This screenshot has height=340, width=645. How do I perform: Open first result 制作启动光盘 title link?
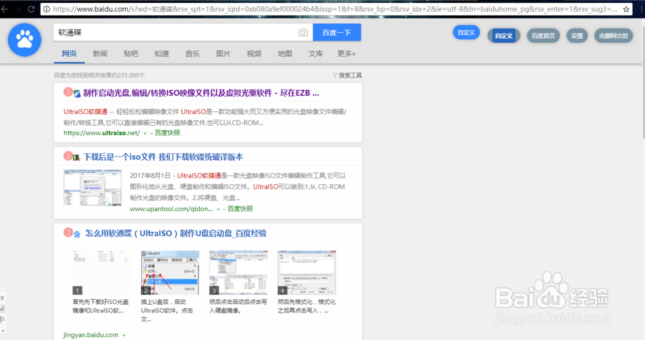coord(201,93)
